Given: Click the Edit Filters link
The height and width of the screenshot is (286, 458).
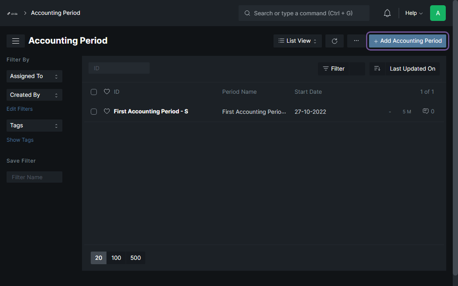Looking at the screenshot, I should click(20, 109).
